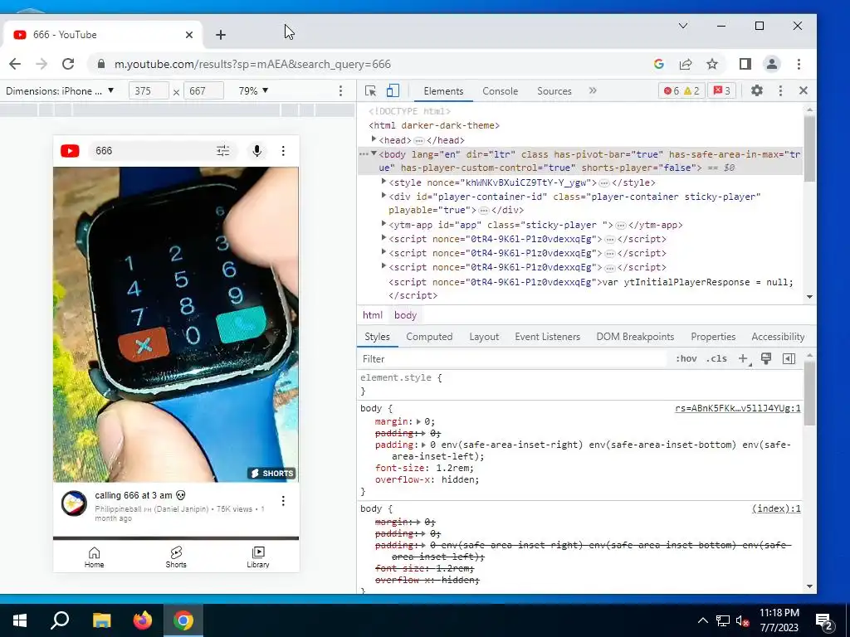Go to YouTube Library tab
This screenshot has width=850, height=637.
(258, 557)
